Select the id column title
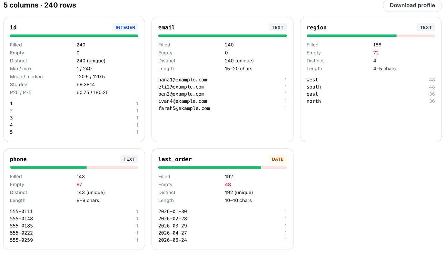Image resolution: width=445 pixels, height=254 pixels. pyautogui.click(x=13, y=27)
